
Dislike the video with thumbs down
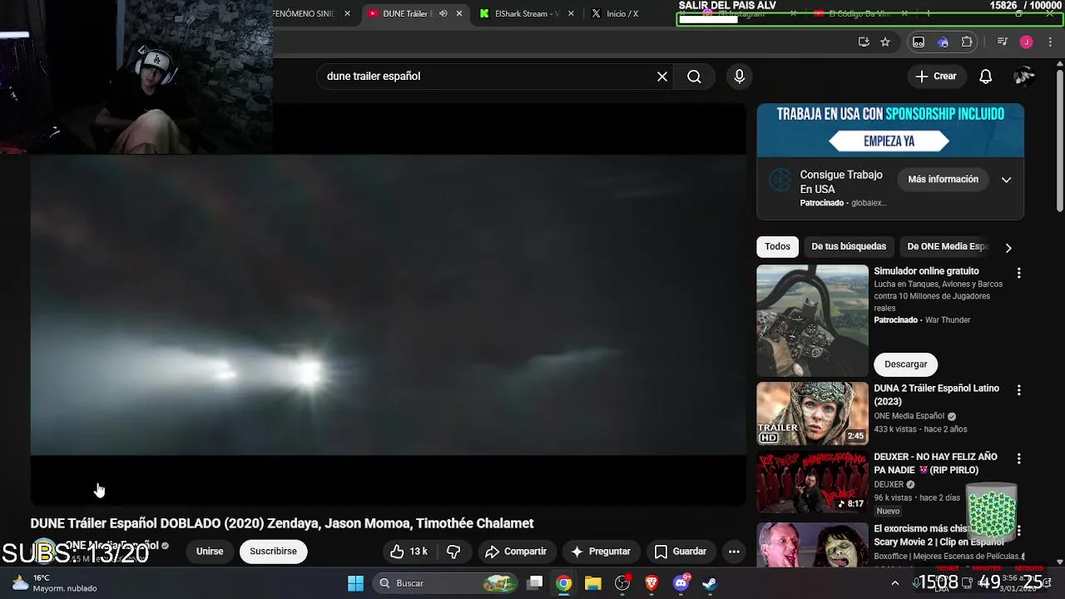pyautogui.click(x=453, y=552)
